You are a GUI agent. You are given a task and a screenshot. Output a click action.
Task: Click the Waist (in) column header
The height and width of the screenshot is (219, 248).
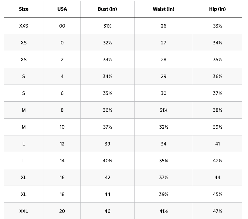pyautogui.click(x=164, y=9)
